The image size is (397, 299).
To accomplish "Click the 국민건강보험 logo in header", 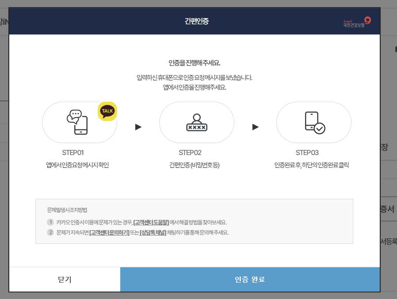I will coord(357,22).
